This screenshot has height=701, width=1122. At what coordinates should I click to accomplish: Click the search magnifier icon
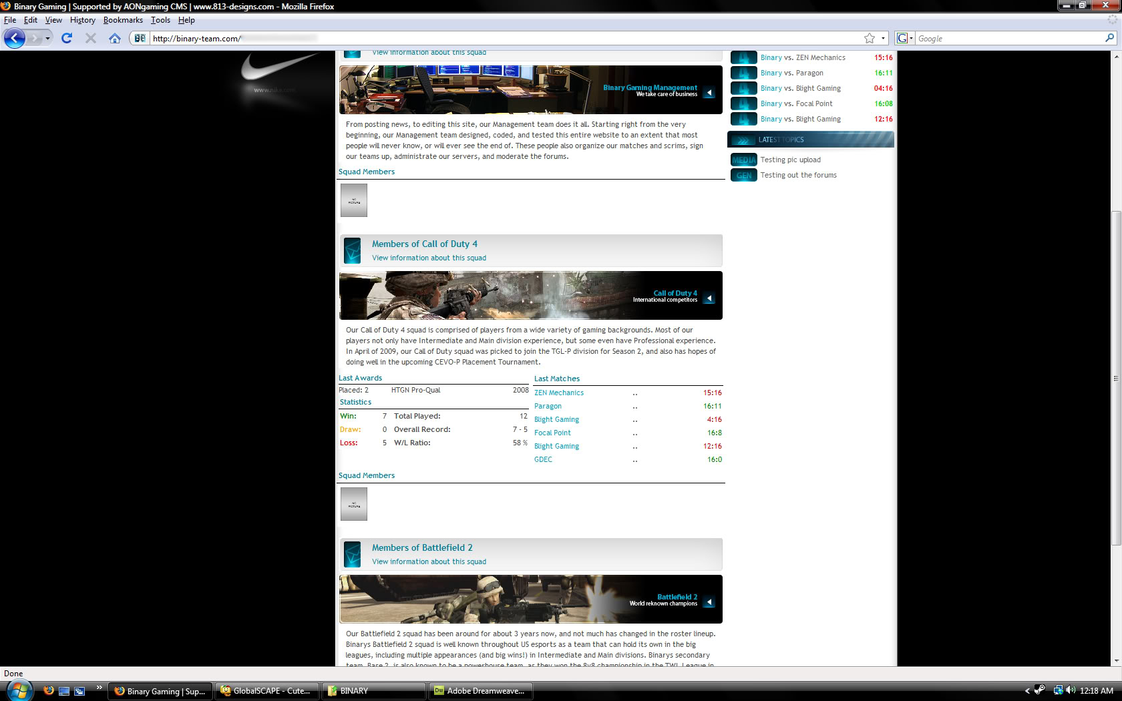point(1109,38)
